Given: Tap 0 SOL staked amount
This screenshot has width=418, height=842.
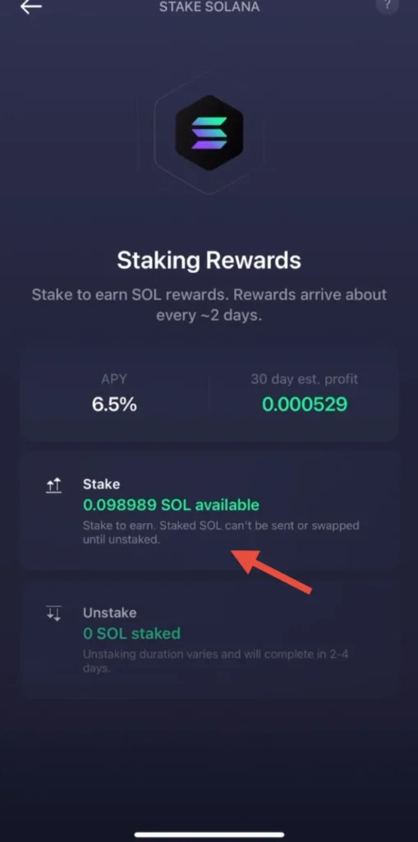Looking at the screenshot, I should [x=132, y=633].
